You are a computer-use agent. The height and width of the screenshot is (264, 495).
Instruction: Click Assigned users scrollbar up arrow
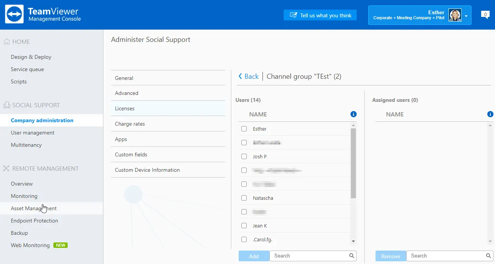(490, 125)
